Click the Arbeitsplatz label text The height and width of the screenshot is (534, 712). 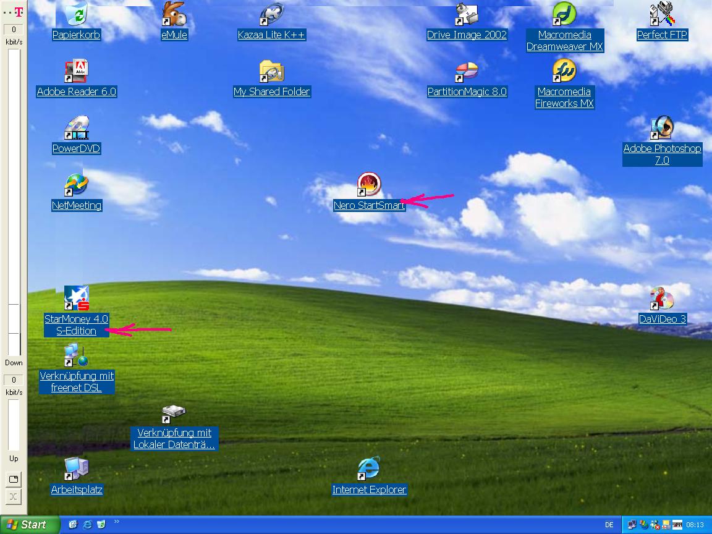(x=76, y=489)
